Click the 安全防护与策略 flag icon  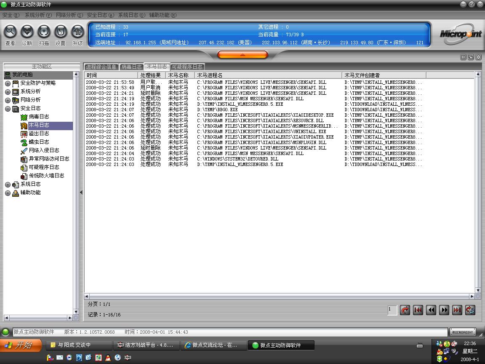tap(16, 83)
